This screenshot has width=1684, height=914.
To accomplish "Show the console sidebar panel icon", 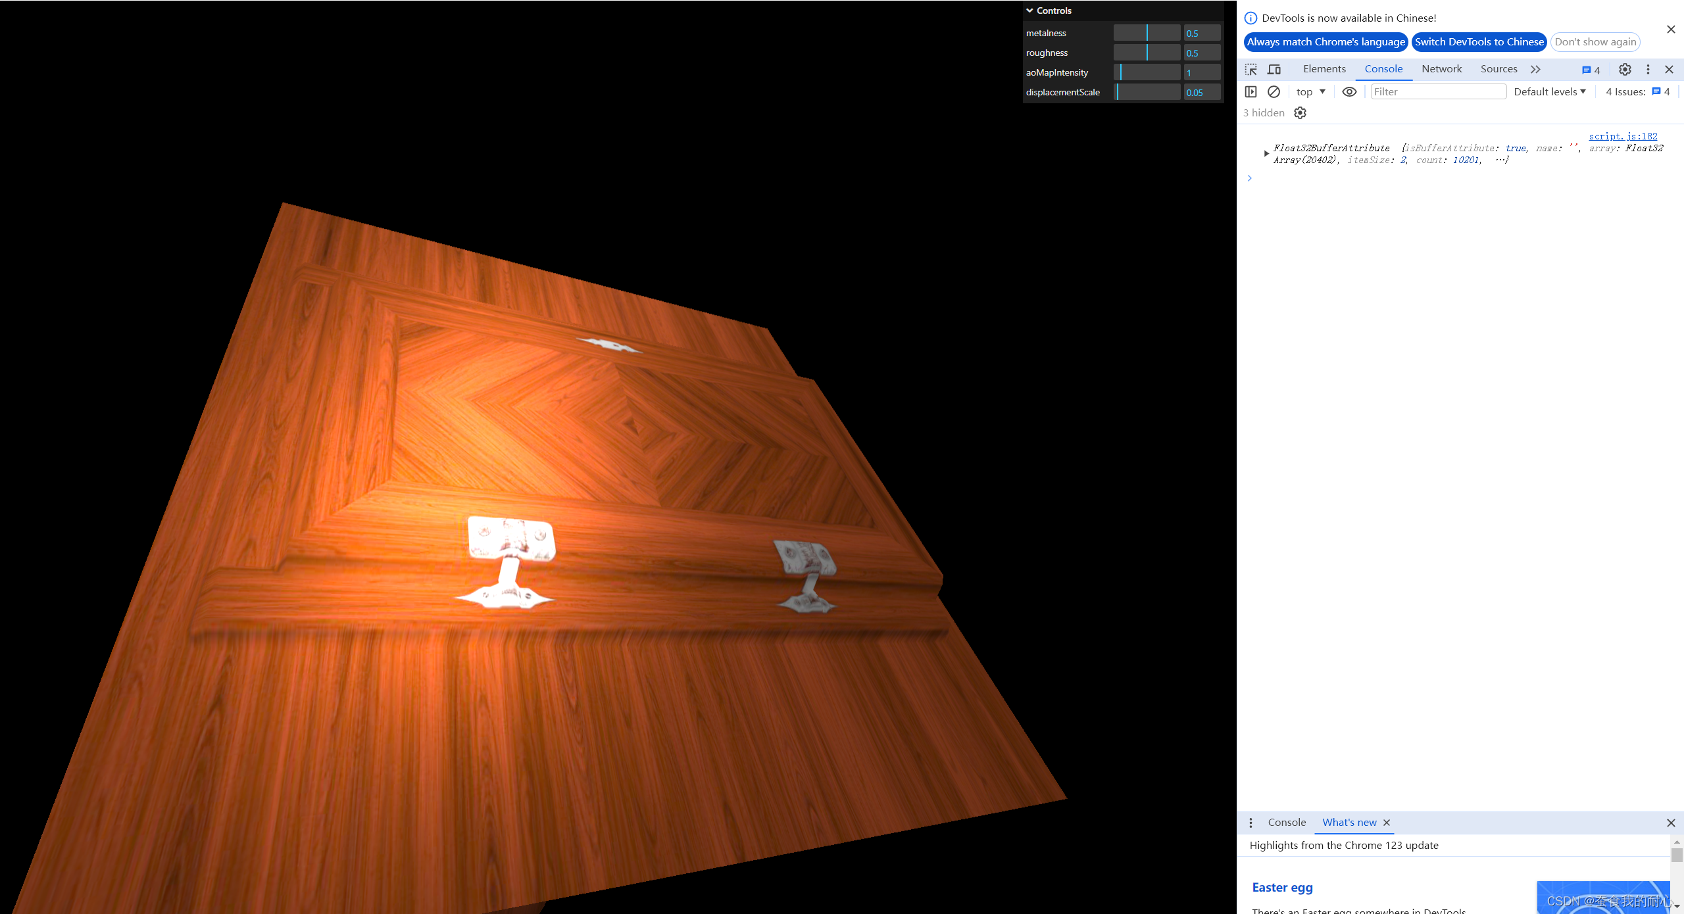I will pyautogui.click(x=1251, y=91).
